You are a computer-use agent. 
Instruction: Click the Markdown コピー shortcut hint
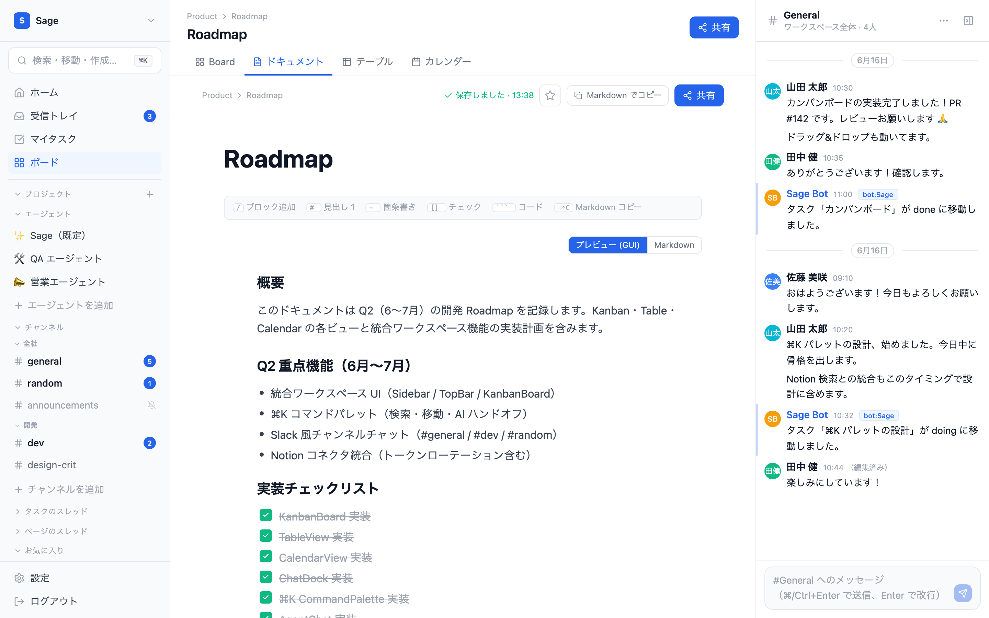pos(598,207)
